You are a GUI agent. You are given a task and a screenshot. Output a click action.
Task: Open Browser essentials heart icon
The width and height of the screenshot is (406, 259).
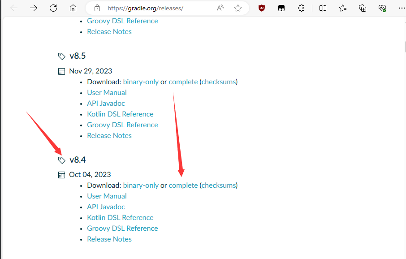click(x=382, y=8)
